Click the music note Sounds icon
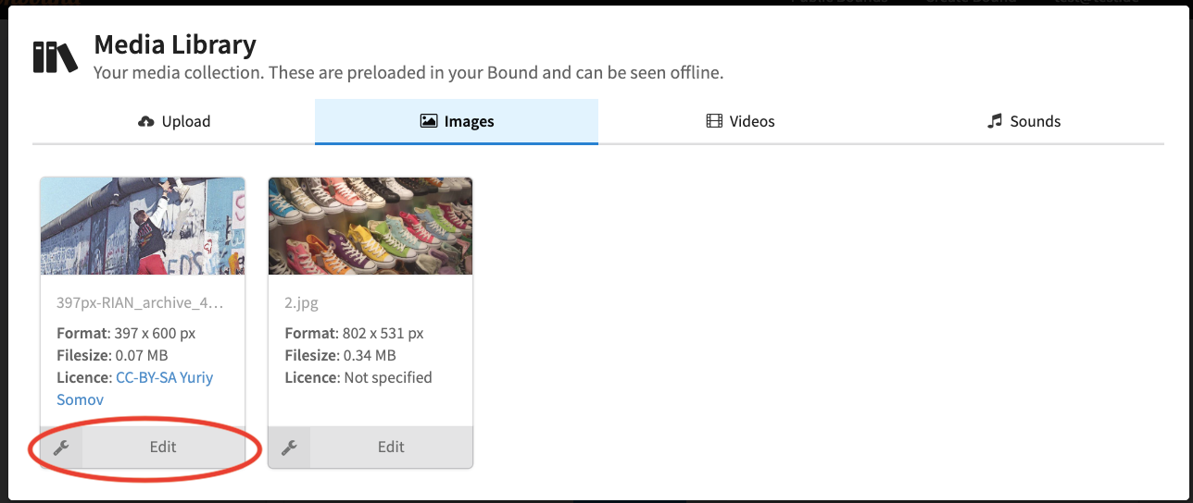 [996, 121]
